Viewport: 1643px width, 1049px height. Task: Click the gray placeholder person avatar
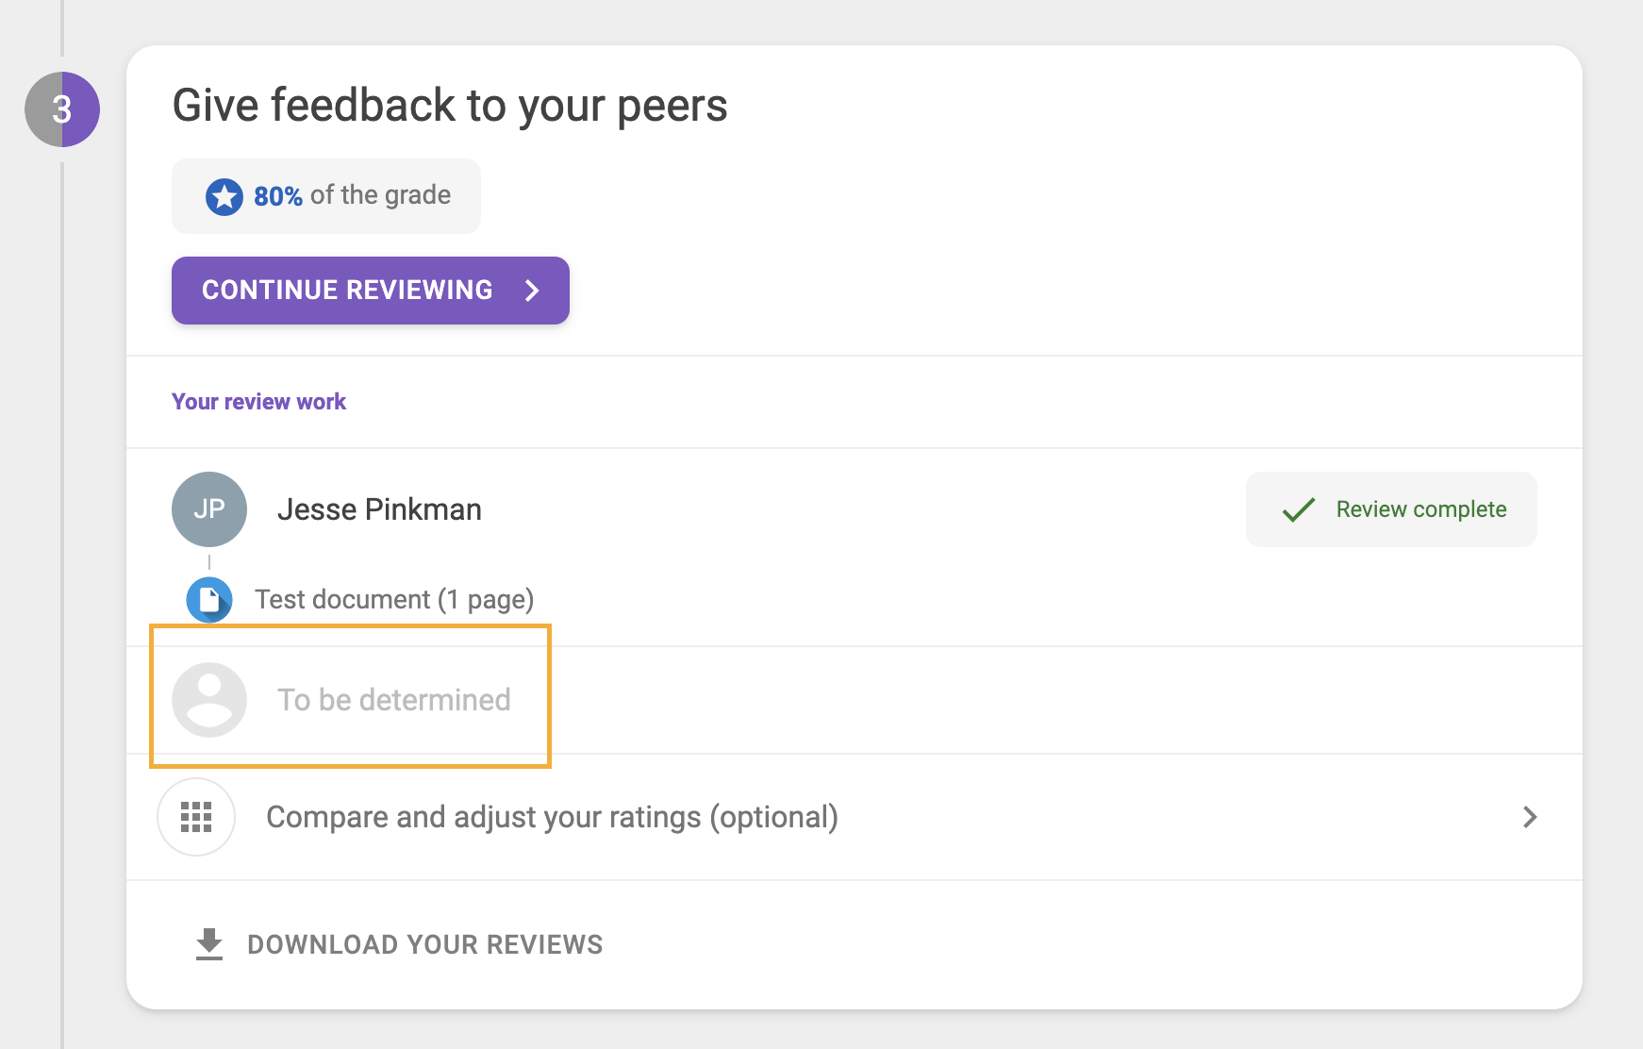pos(209,700)
